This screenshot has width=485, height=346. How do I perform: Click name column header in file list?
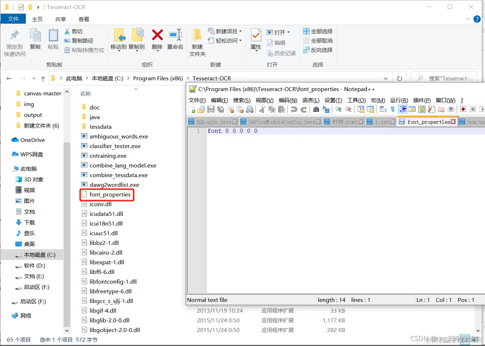(x=85, y=94)
